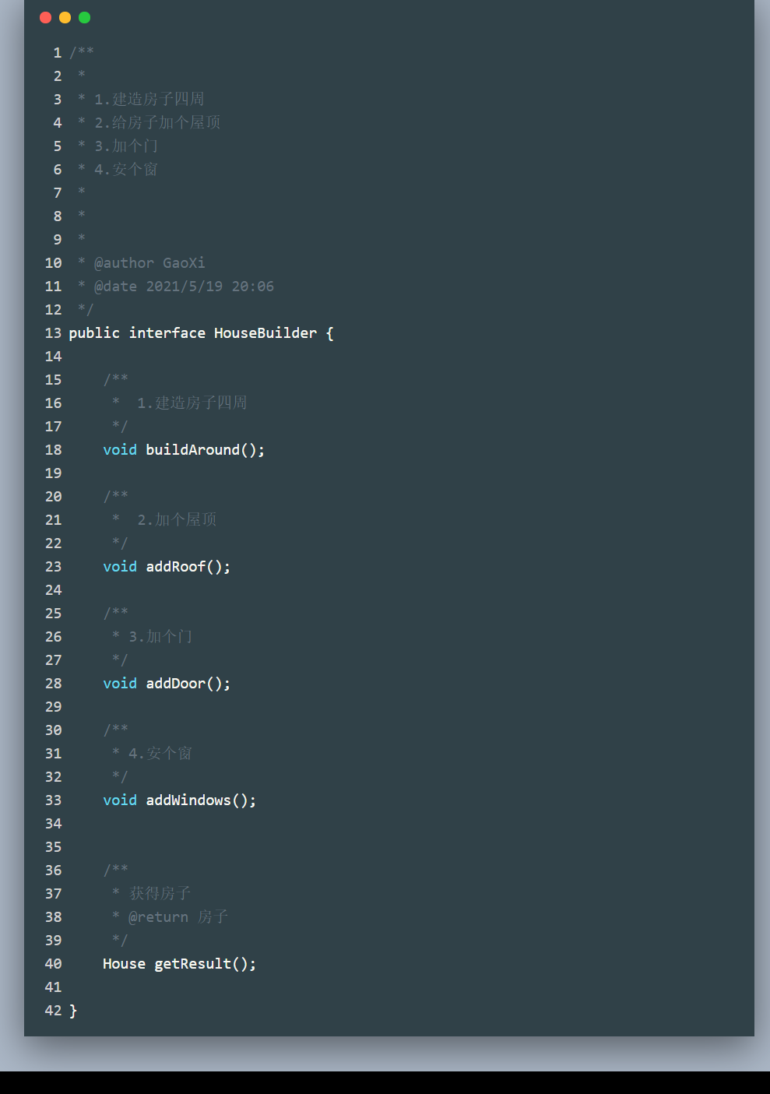Select the "void addDoor();" line
This screenshot has width=770, height=1094.
pos(167,684)
